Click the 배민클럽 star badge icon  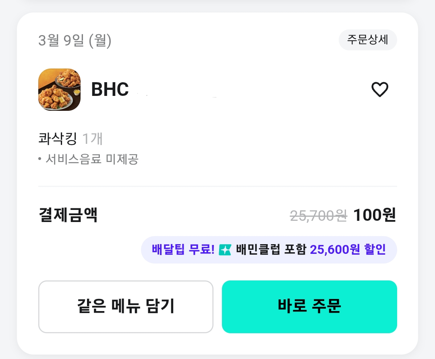pyautogui.click(x=225, y=250)
